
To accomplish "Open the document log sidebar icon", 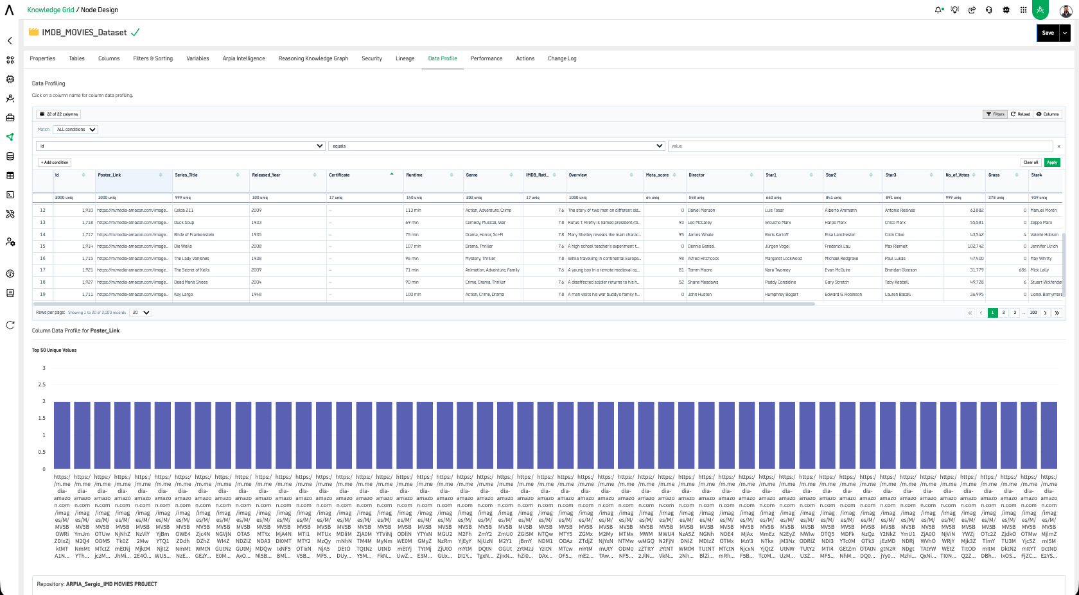I will pos(10,293).
